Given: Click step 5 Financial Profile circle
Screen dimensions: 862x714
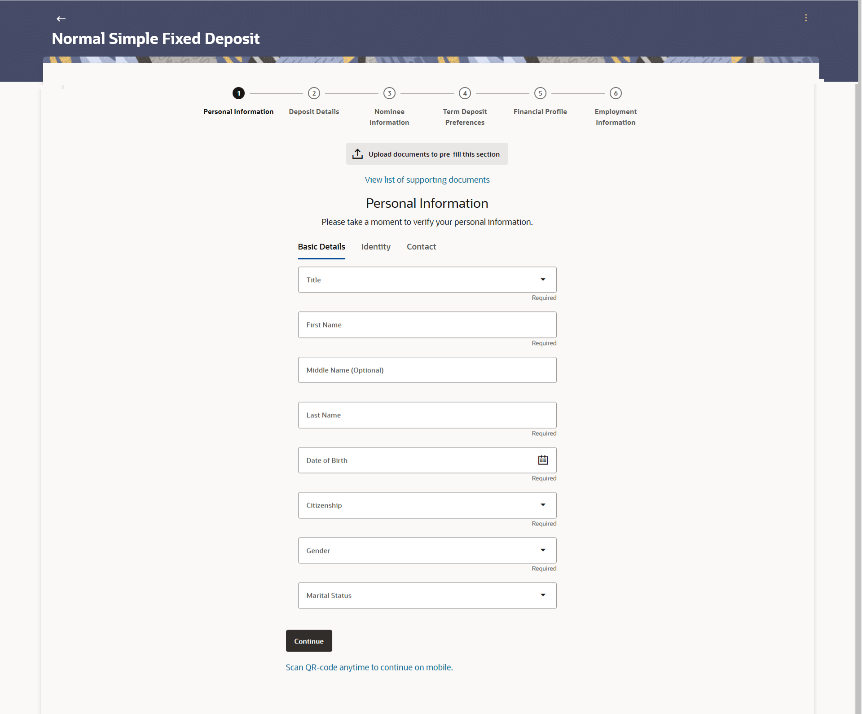Looking at the screenshot, I should [540, 93].
